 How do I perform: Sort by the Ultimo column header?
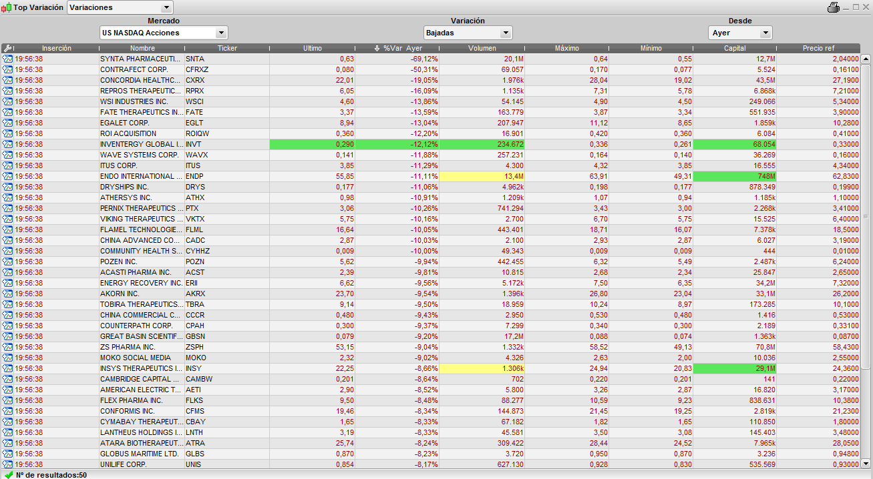click(312, 48)
